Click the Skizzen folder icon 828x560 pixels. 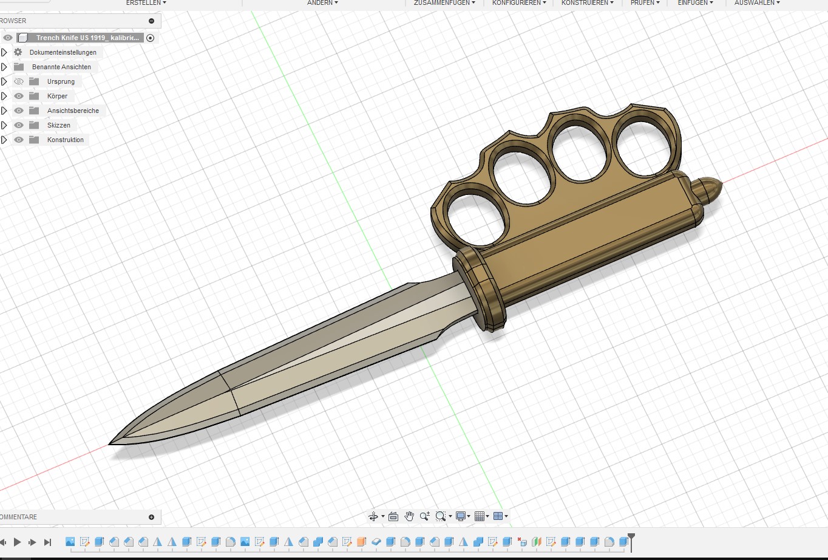33,125
